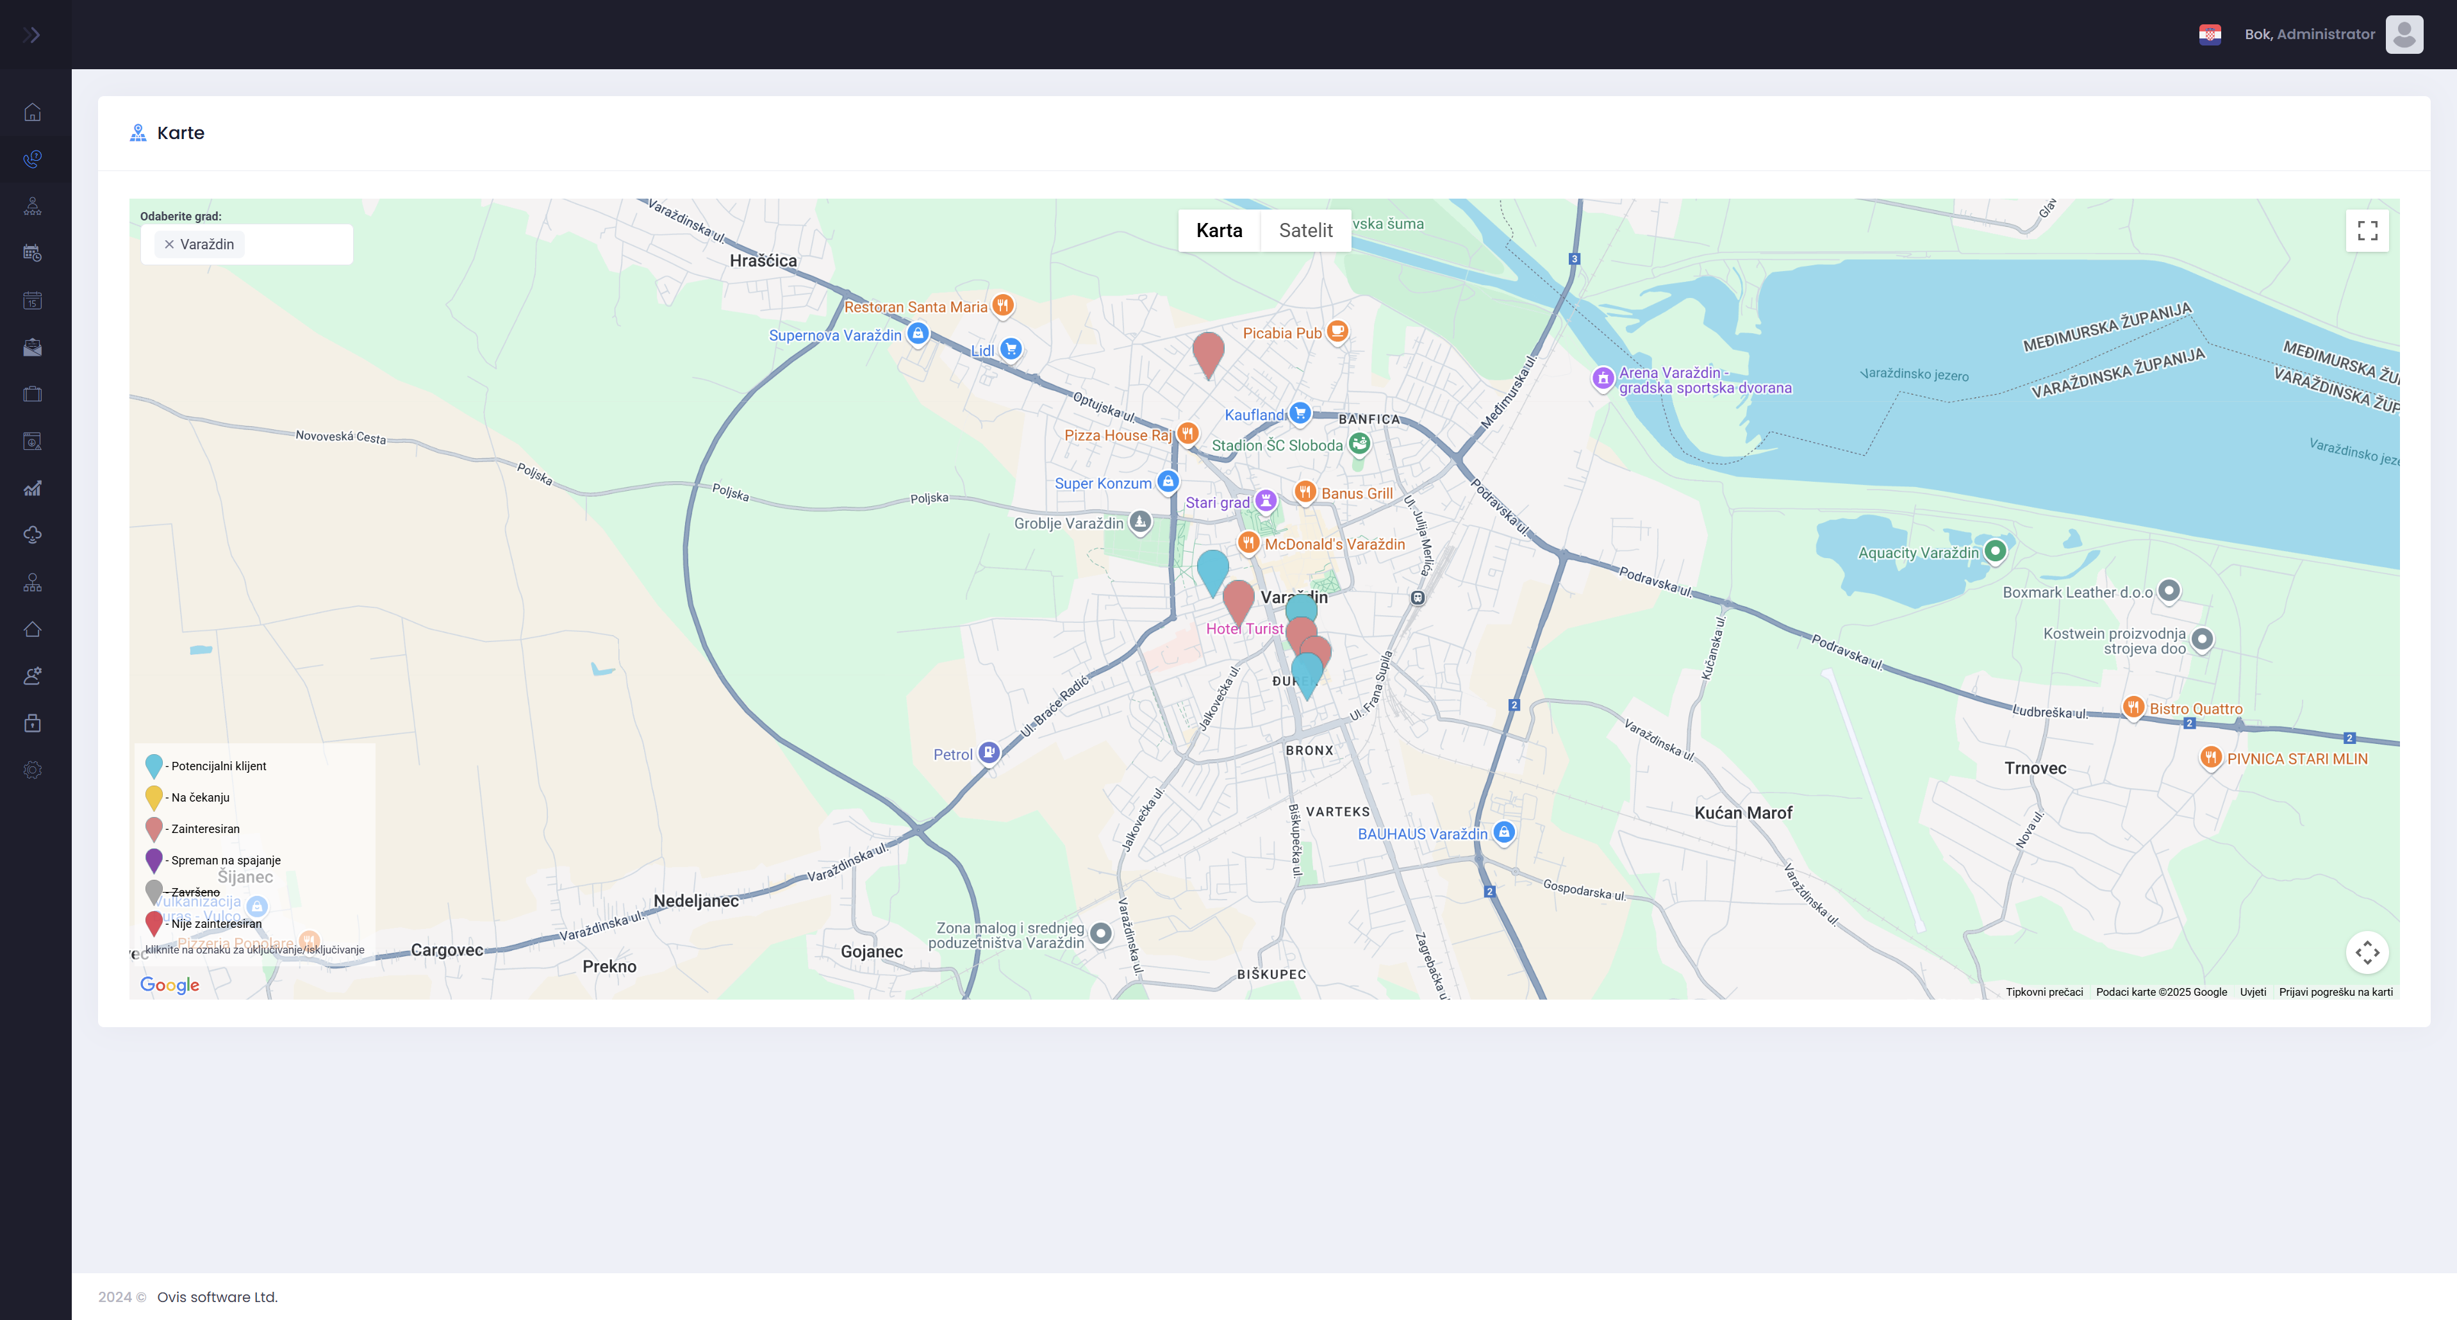Click the phone question-mark sidebar icon

[x=33, y=160]
